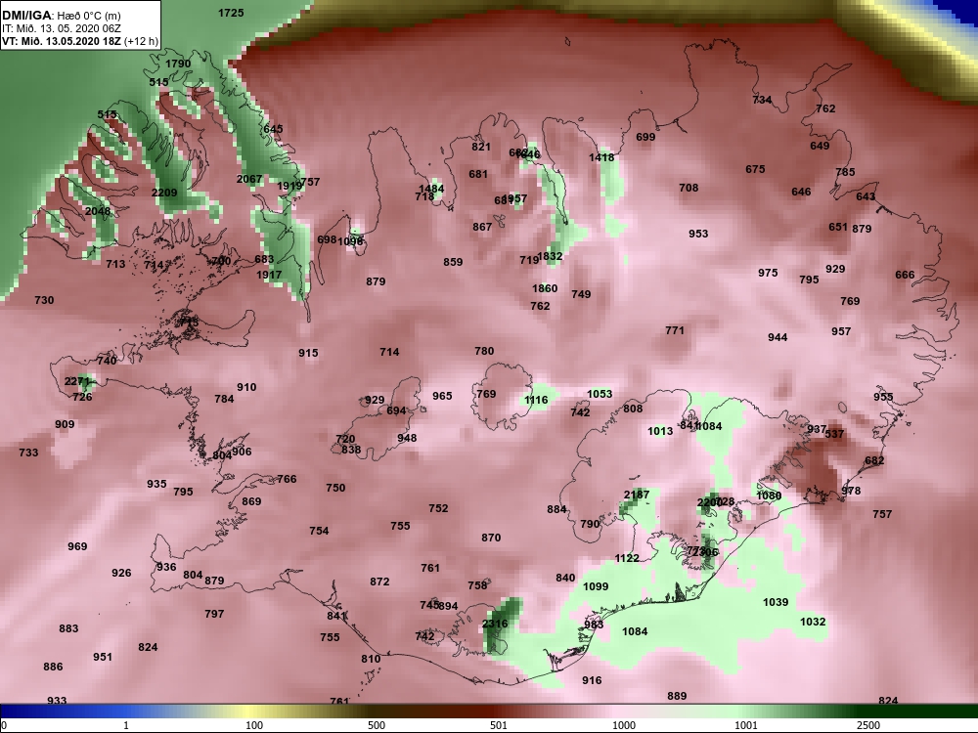978x733 pixels.
Task: Click the map value 953
Action: point(698,234)
